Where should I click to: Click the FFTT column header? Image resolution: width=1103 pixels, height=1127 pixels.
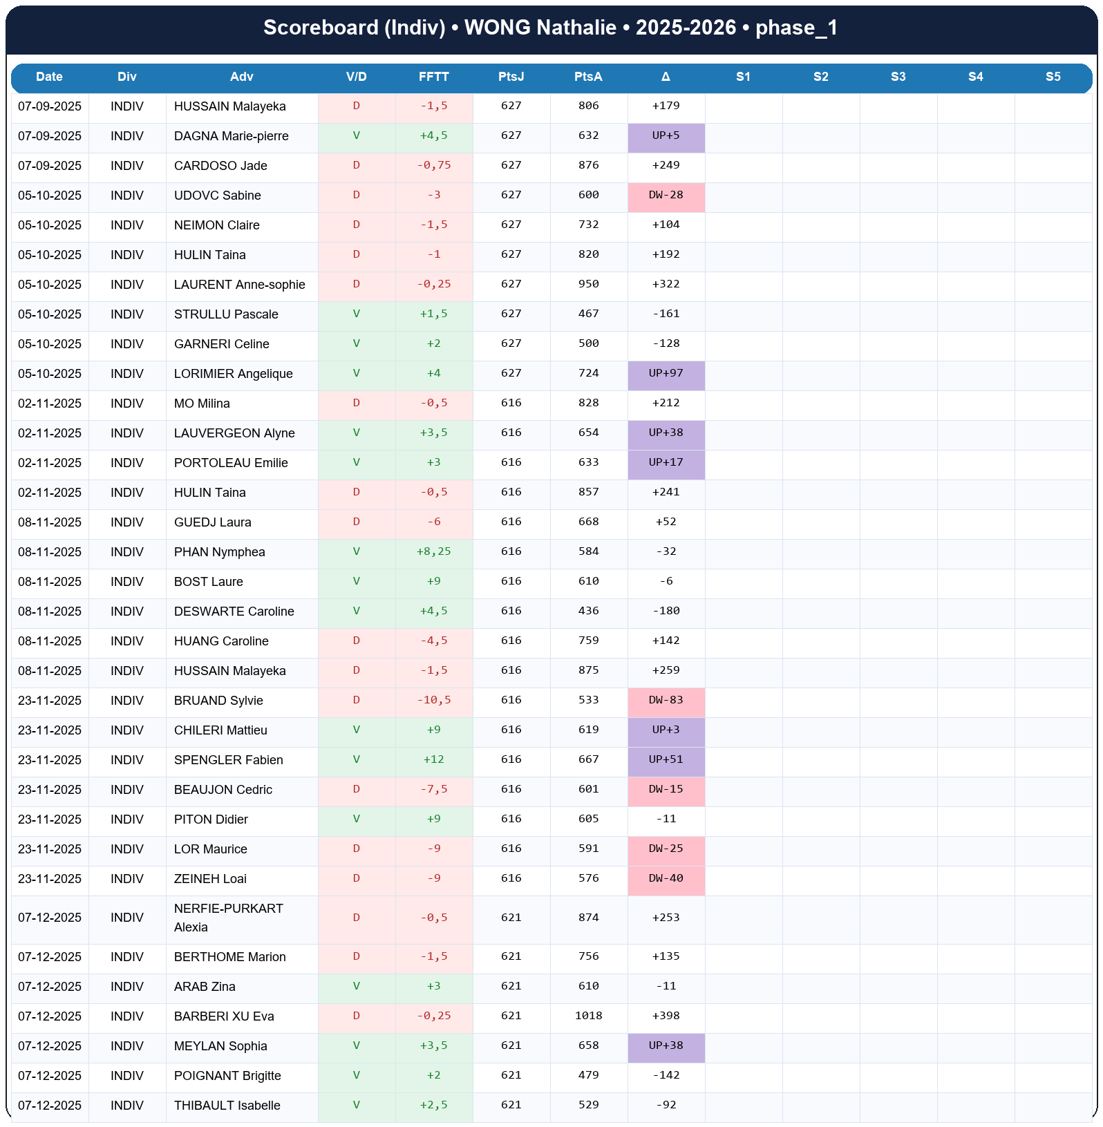pos(433,77)
